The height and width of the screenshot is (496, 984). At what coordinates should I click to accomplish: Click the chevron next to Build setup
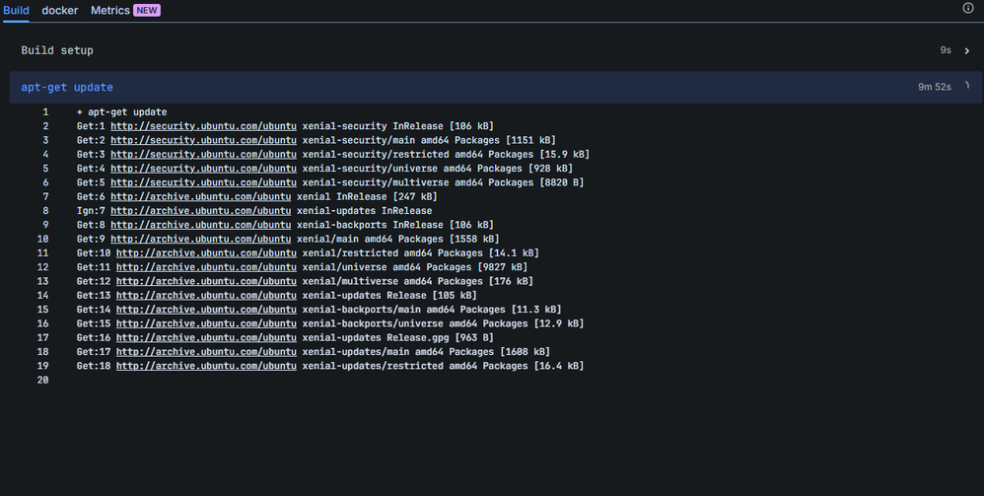(967, 51)
